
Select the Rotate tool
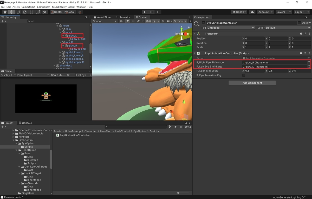18,12
